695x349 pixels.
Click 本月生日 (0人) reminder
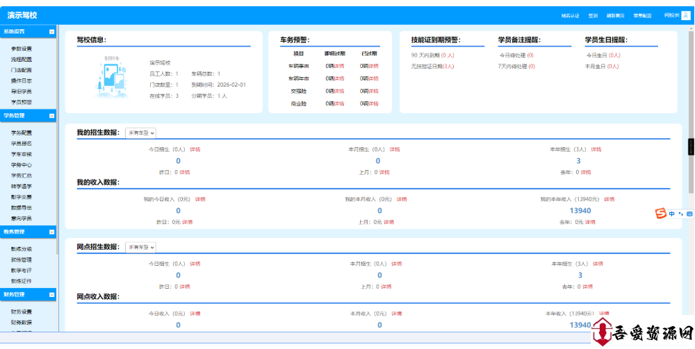pyautogui.click(x=602, y=67)
